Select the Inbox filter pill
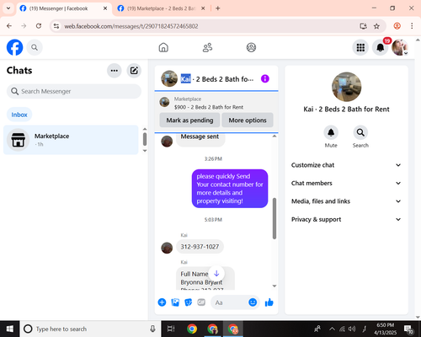Screen dimensions: 421x337 19,115
